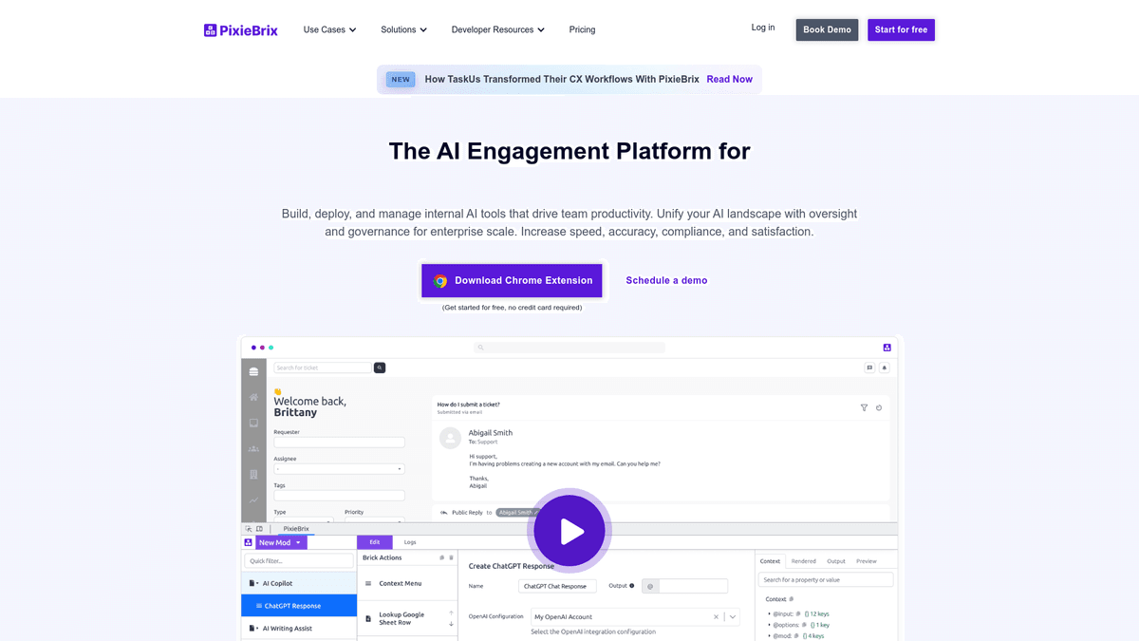Click the PixieBrix extension icon in demo browser
The height and width of the screenshot is (641, 1139).
[887, 348]
